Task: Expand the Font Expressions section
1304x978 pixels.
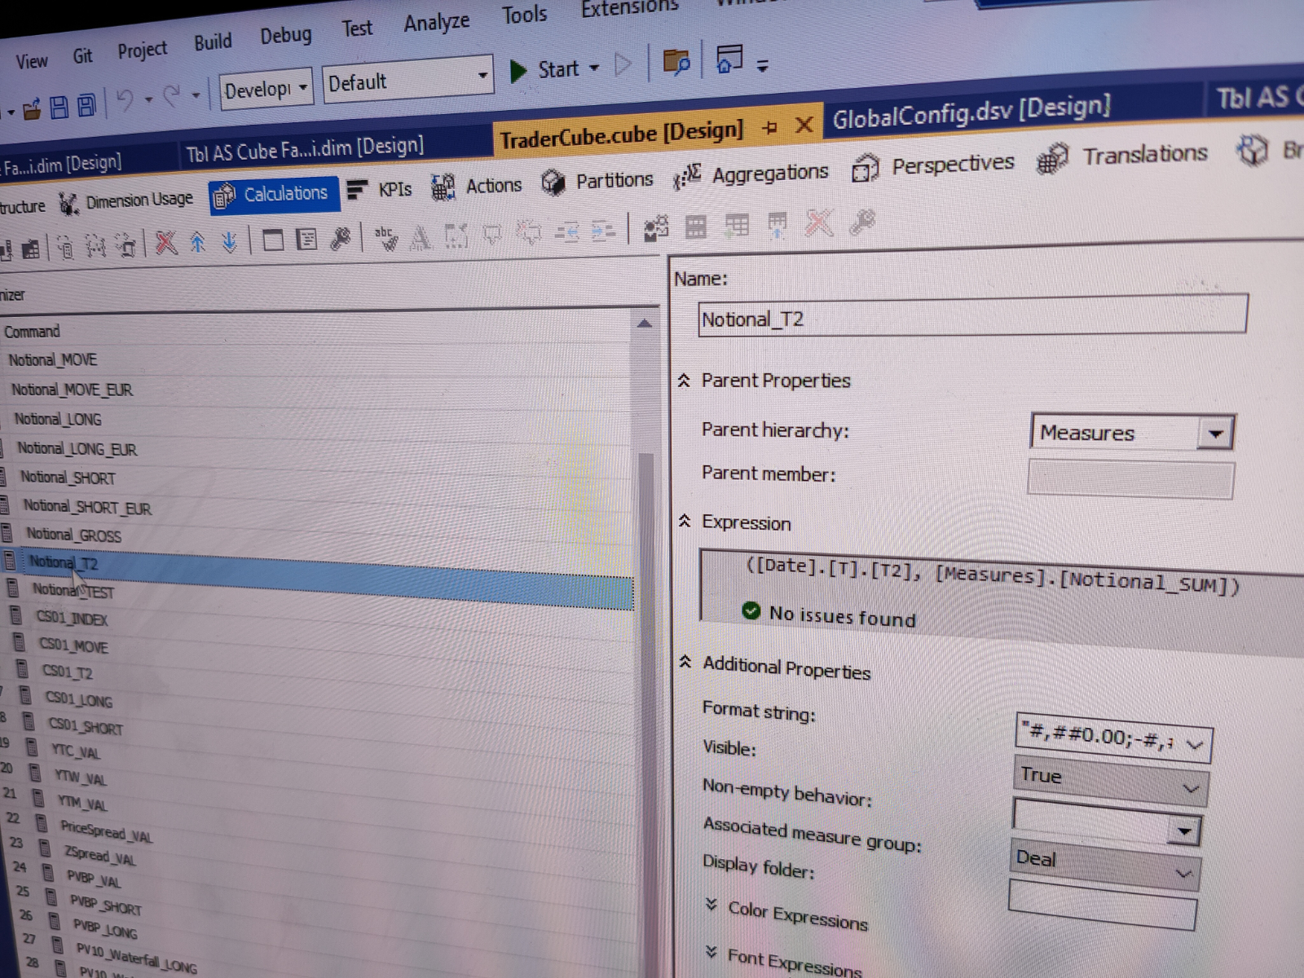Action: point(711,951)
